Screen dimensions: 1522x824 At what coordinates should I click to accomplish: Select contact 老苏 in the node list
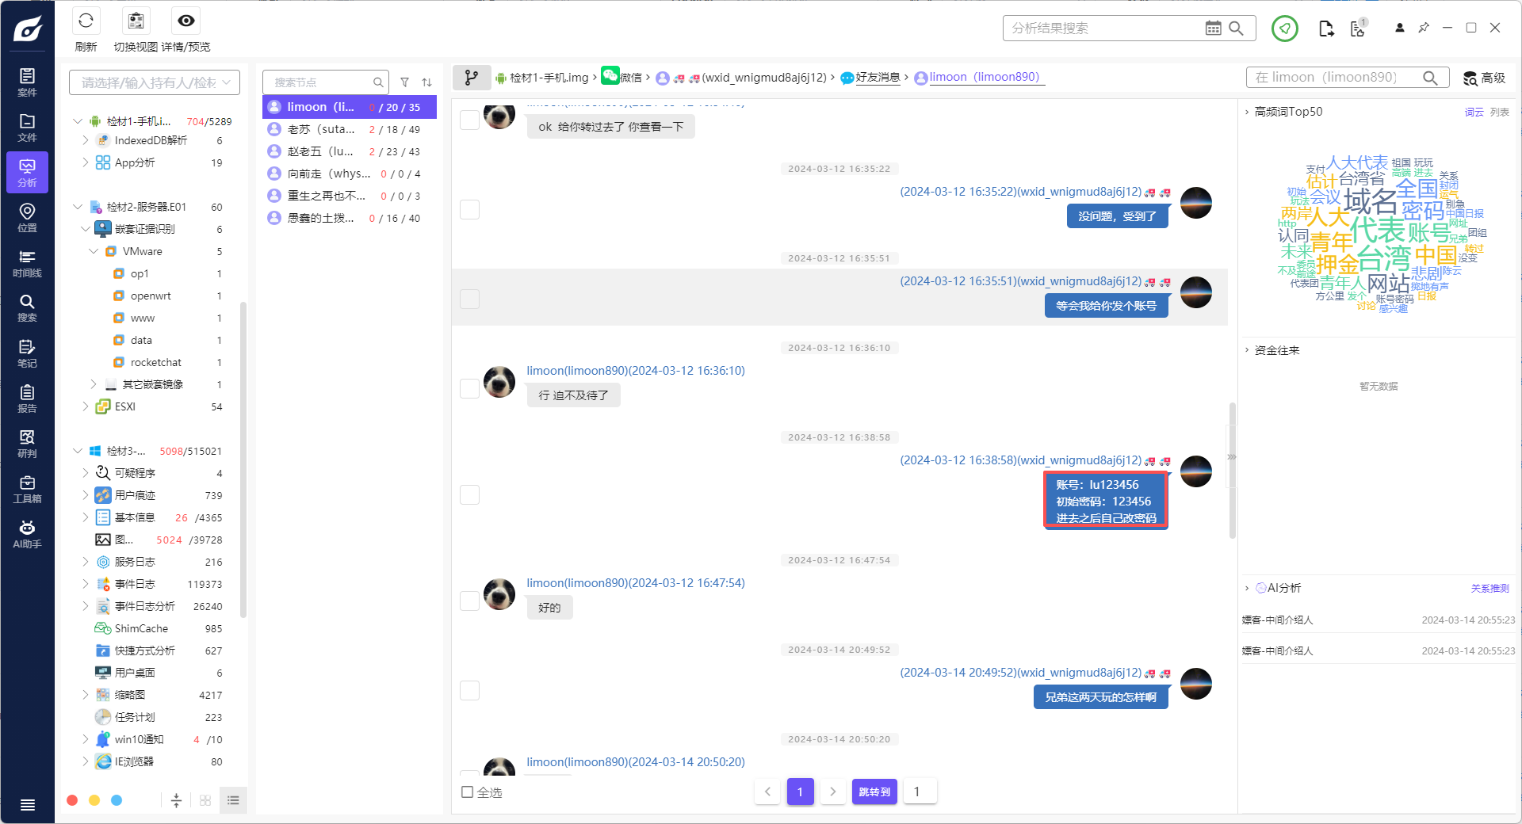pyautogui.click(x=350, y=129)
